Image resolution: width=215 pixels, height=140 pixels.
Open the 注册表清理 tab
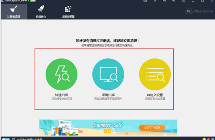pyautogui.click(x=14, y=11)
